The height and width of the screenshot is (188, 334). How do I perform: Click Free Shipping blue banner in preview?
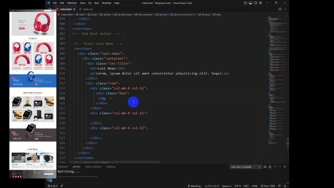[33, 80]
